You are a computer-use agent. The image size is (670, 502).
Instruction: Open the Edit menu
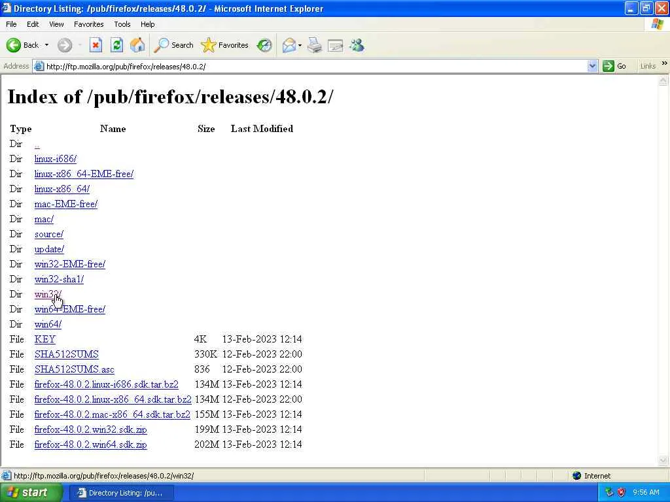(x=33, y=24)
